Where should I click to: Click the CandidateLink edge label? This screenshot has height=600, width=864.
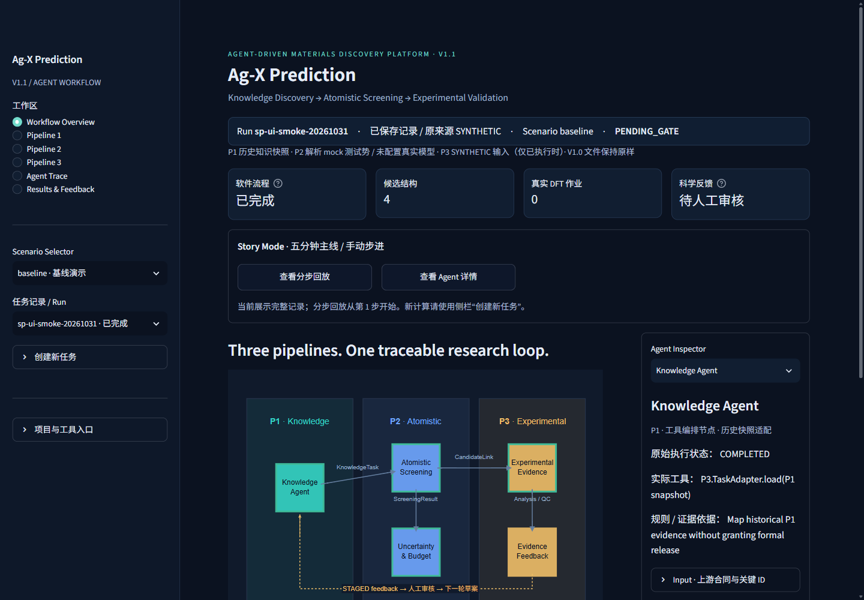pos(474,457)
